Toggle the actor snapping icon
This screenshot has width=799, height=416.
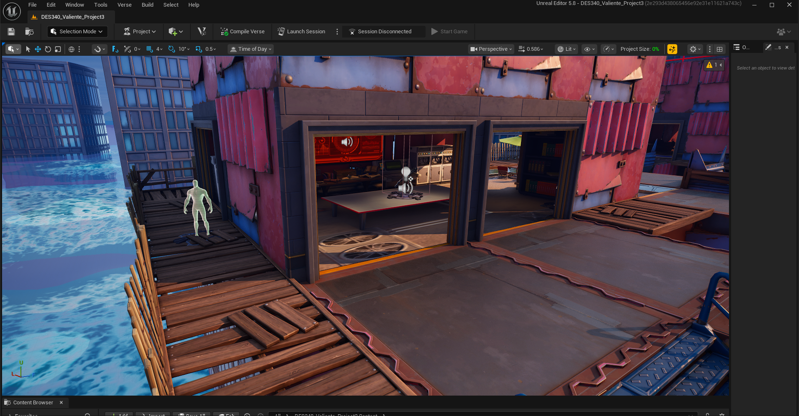(x=127, y=49)
